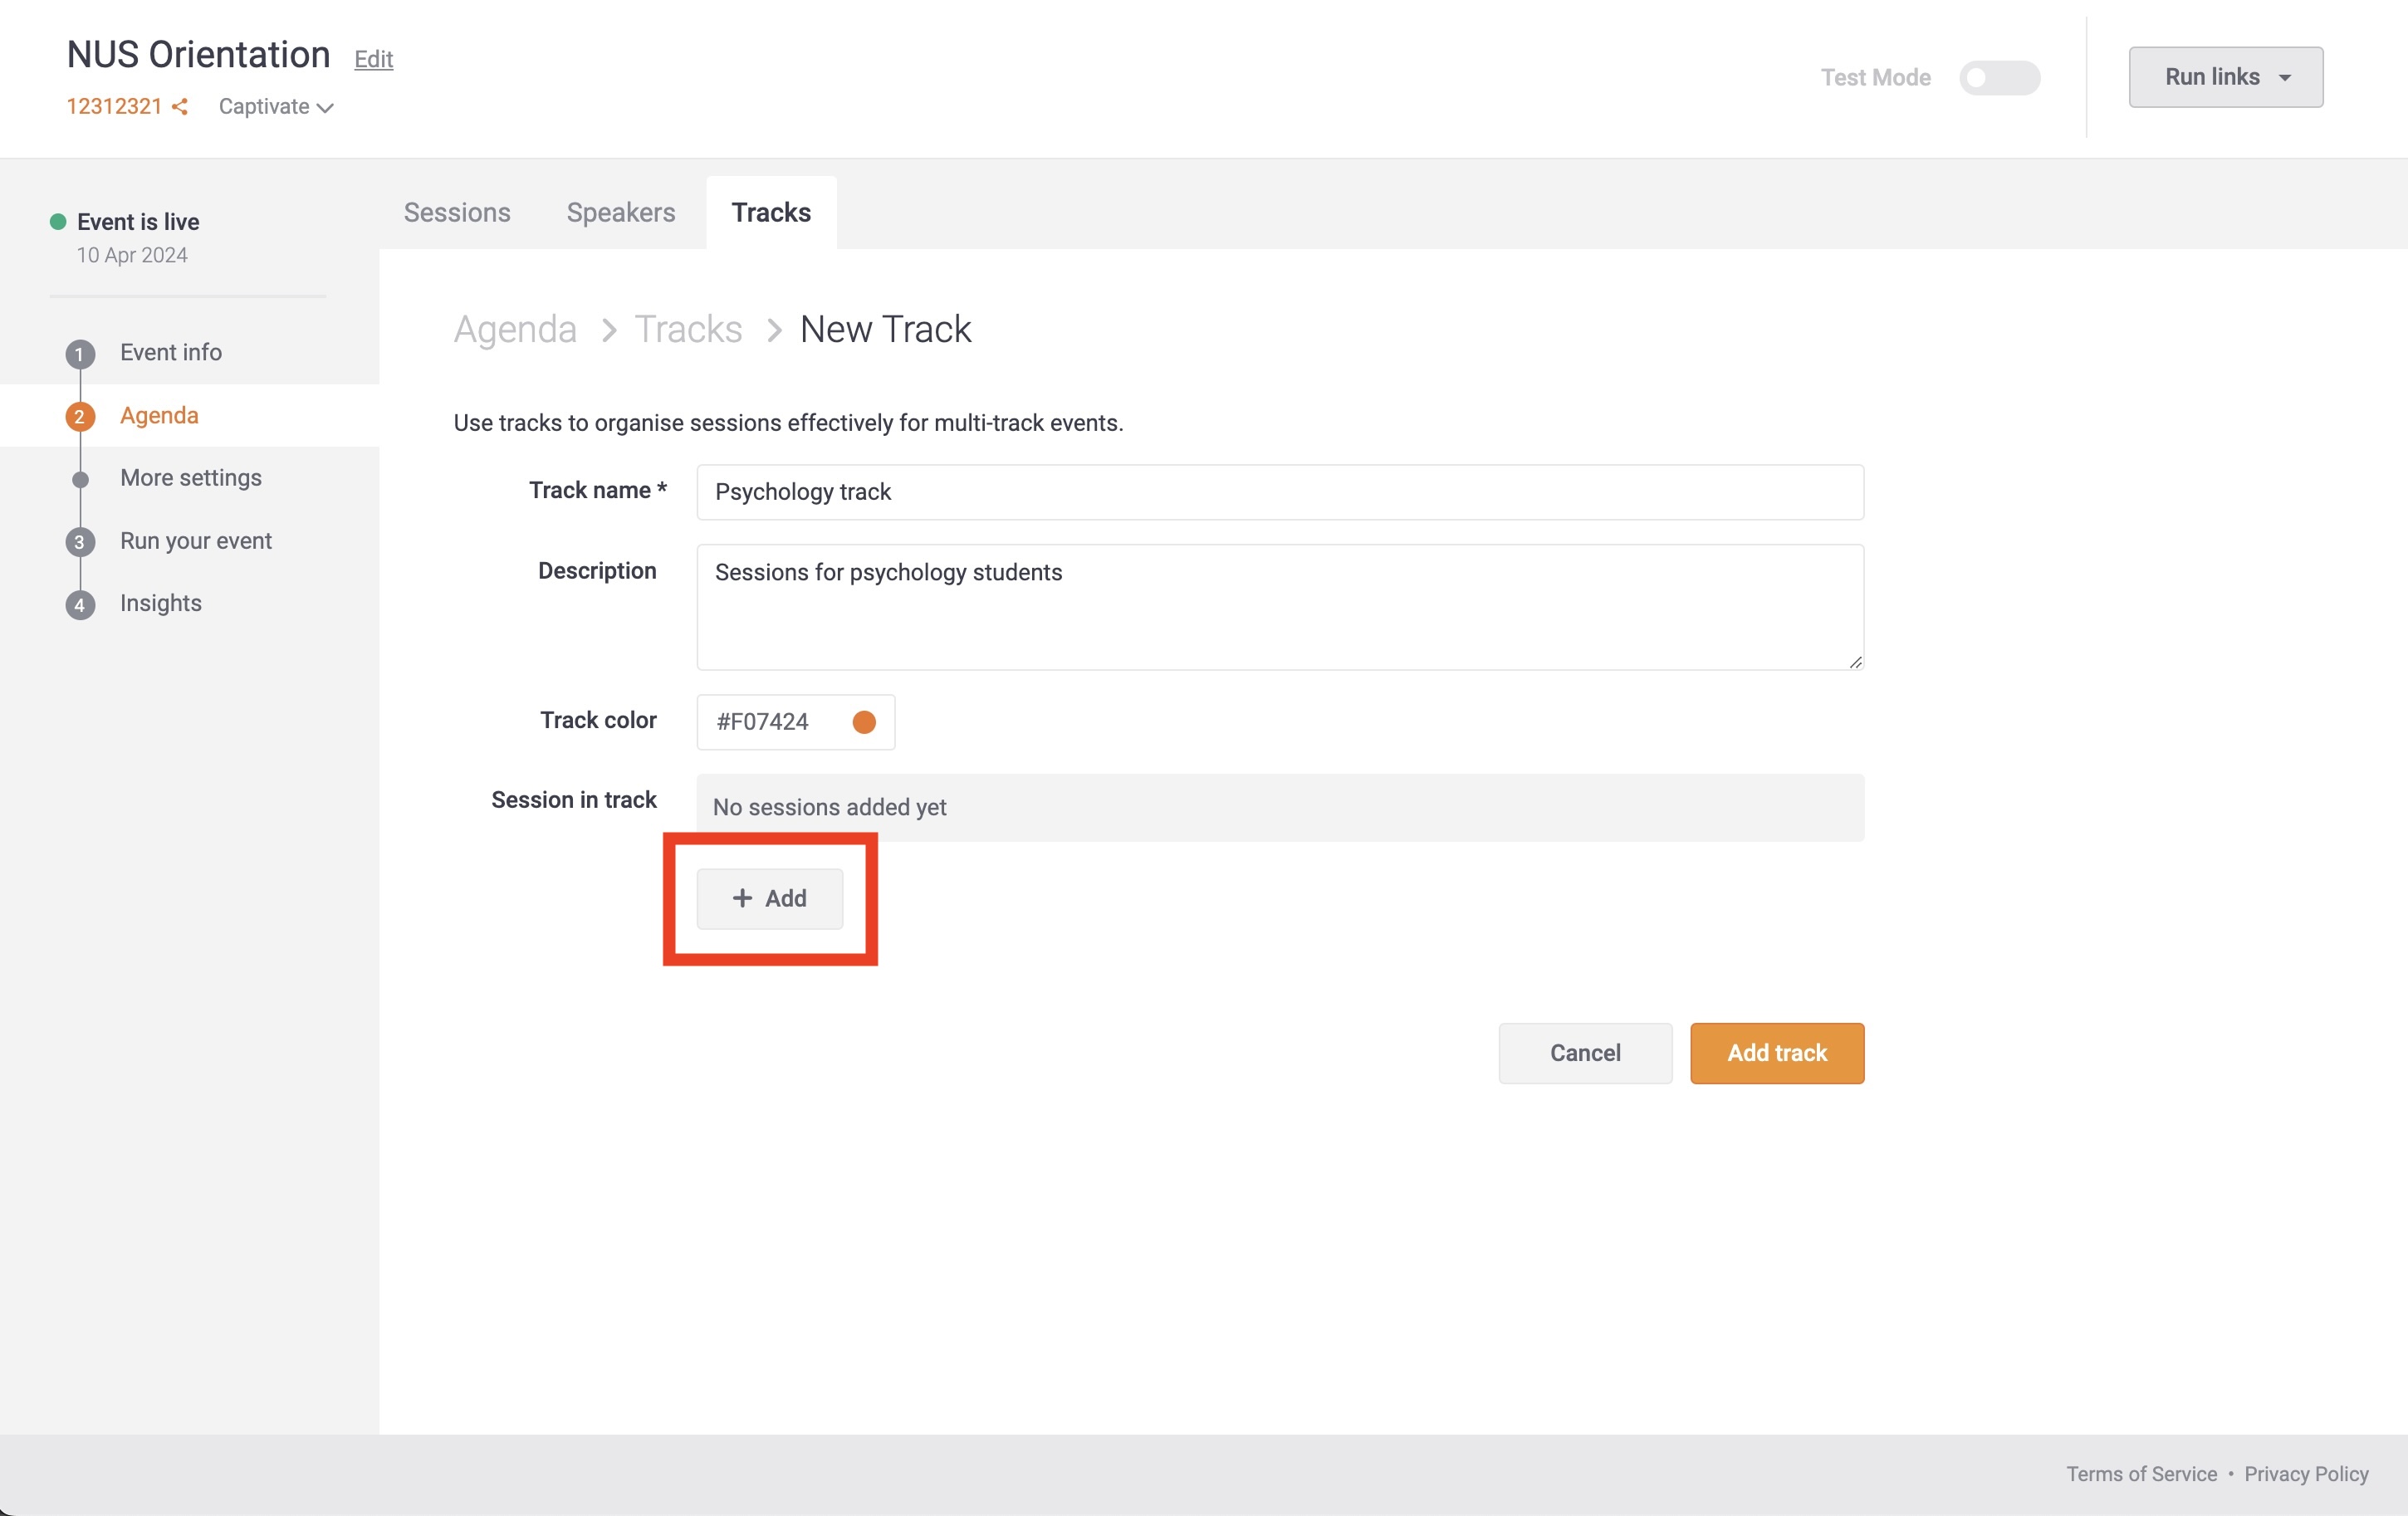Click the #F07424 track color field
Screen dimensions: 2408x1516
tap(763, 722)
